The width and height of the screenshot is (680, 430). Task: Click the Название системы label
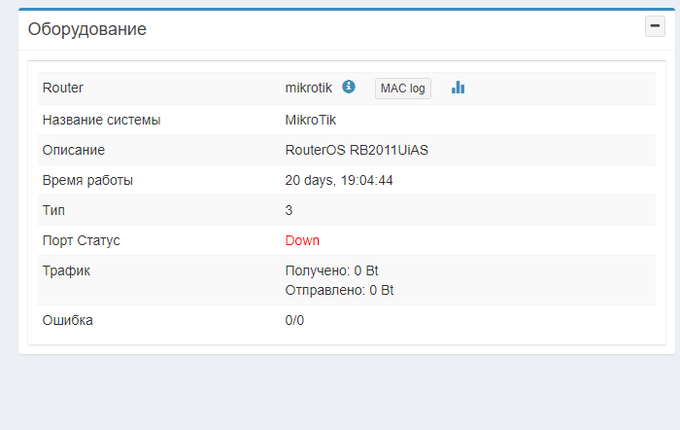[x=101, y=120]
